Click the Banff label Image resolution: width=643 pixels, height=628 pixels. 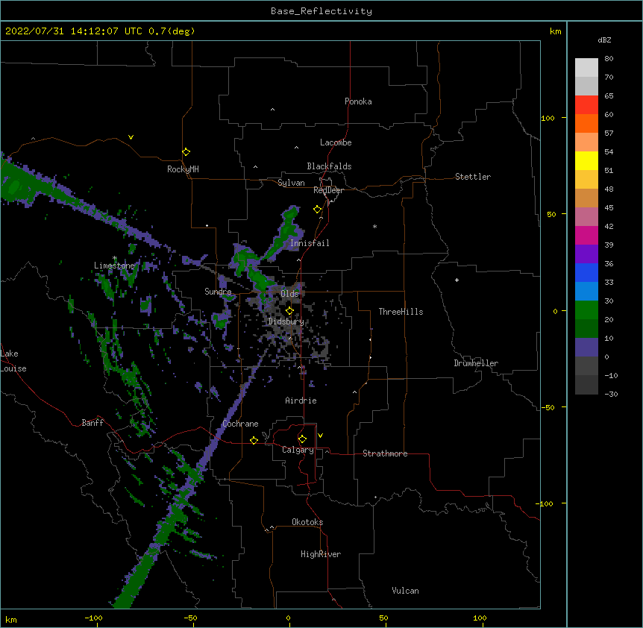tap(92, 423)
